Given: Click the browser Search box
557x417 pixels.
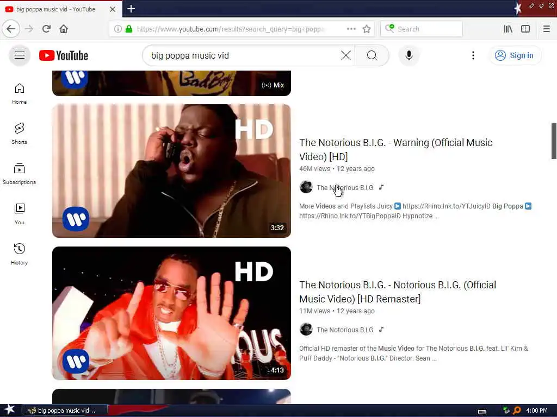Looking at the screenshot, I should (422, 29).
